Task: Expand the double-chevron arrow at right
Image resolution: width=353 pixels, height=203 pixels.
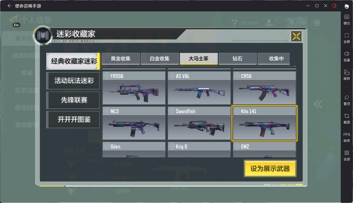Action: pyautogui.click(x=317, y=104)
